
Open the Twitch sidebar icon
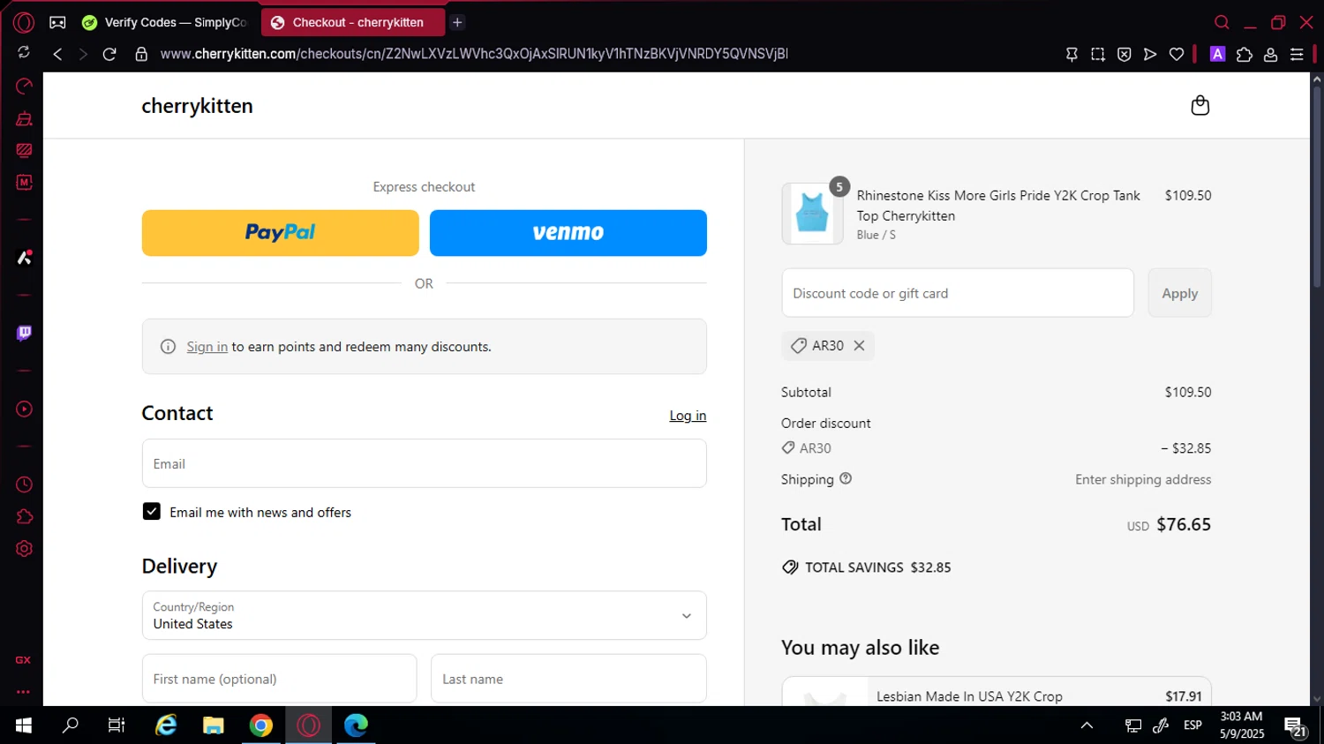(24, 333)
